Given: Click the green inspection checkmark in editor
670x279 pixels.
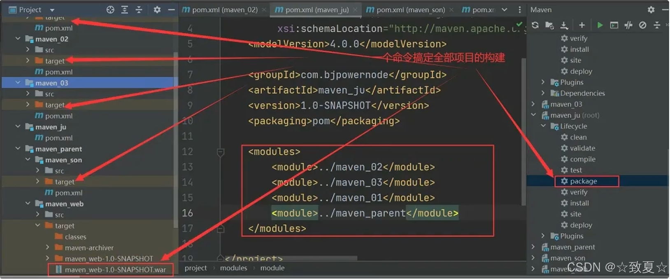Looking at the screenshot, I should (519, 25).
